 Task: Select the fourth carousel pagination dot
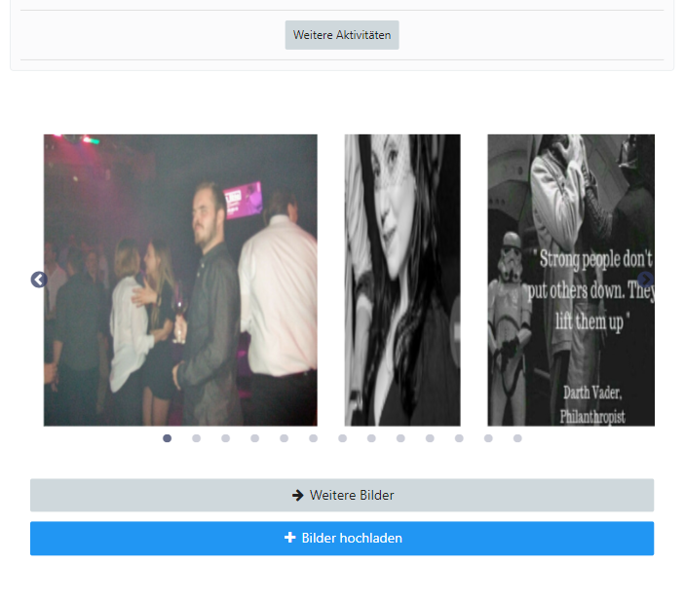[x=254, y=438]
